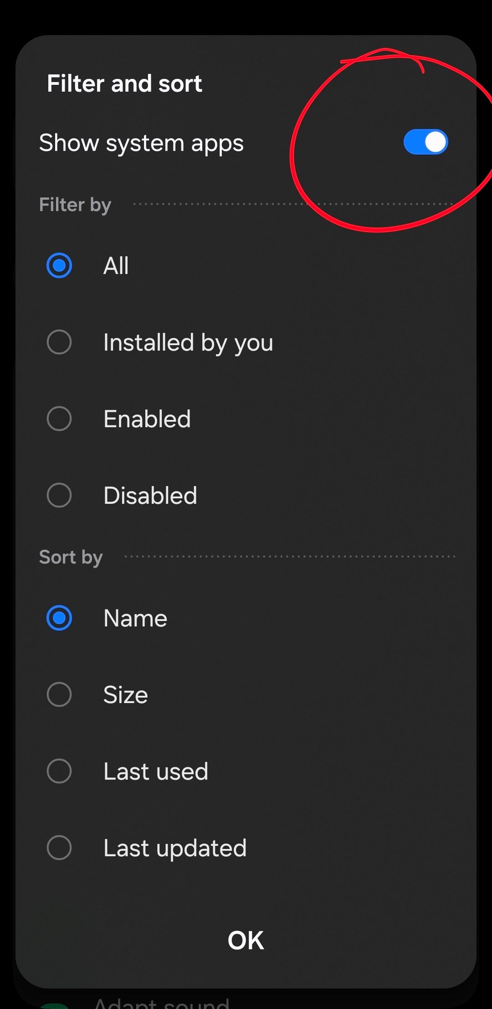This screenshot has width=492, height=1009.
Task: Sort the app list by Size
Action: coord(58,695)
